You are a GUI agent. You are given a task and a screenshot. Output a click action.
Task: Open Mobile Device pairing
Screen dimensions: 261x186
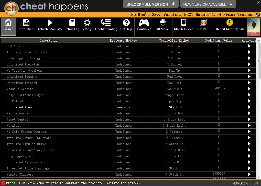[184, 25]
